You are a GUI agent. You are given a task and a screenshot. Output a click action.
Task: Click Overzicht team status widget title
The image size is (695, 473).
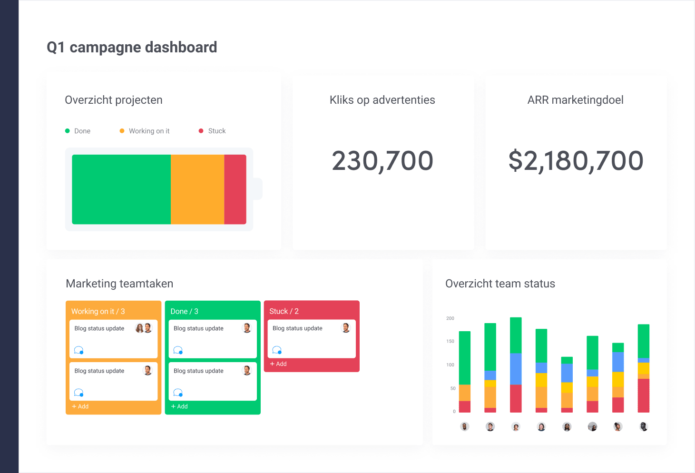(500, 284)
